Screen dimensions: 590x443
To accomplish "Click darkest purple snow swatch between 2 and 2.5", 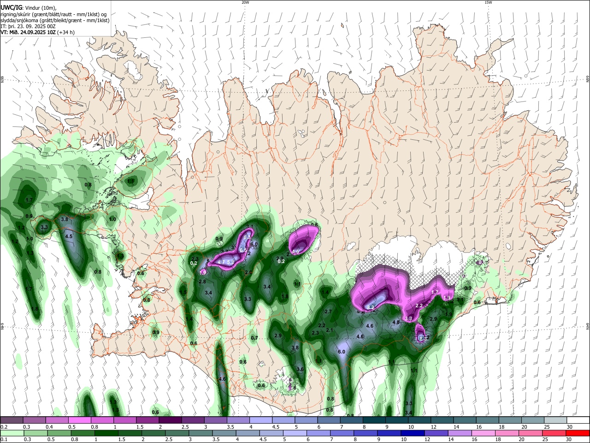I will [x=170, y=420].
